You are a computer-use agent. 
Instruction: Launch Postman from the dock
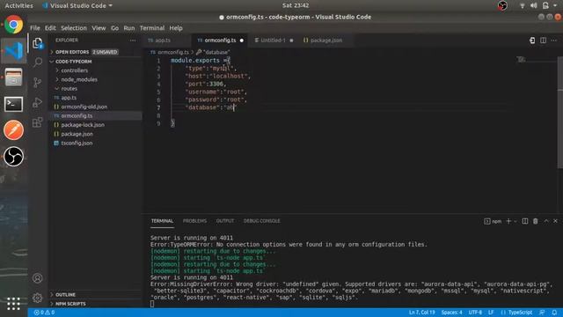(14, 130)
